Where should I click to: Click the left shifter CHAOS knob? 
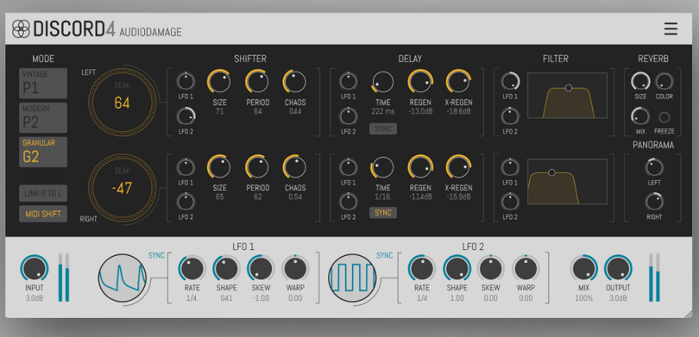[294, 82]
